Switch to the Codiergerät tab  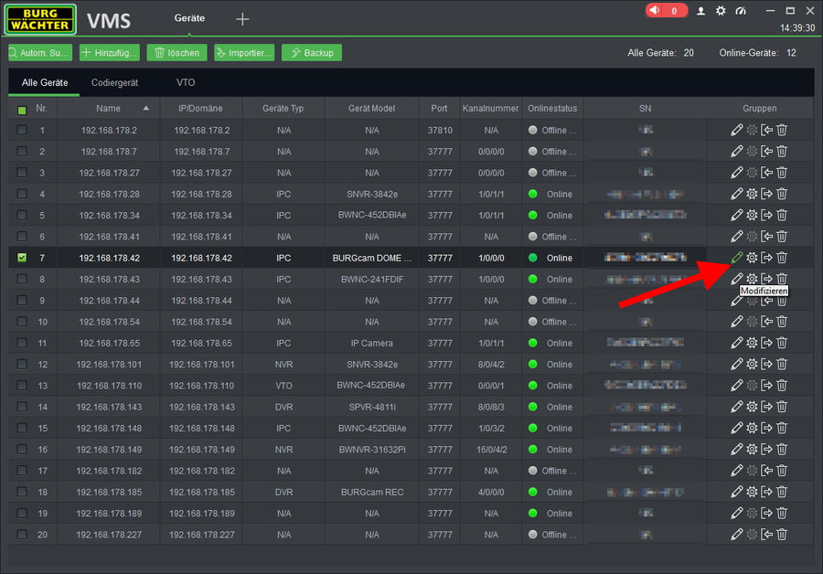(114, 82)
